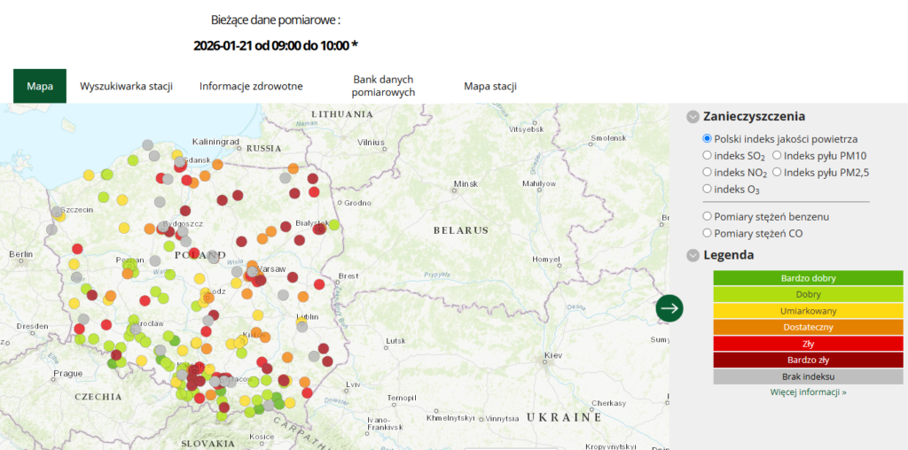This screenshot has width=908, height=450.
Task: Click the Bardzo dobry legend color bar
Action: (x=808, y=278)
